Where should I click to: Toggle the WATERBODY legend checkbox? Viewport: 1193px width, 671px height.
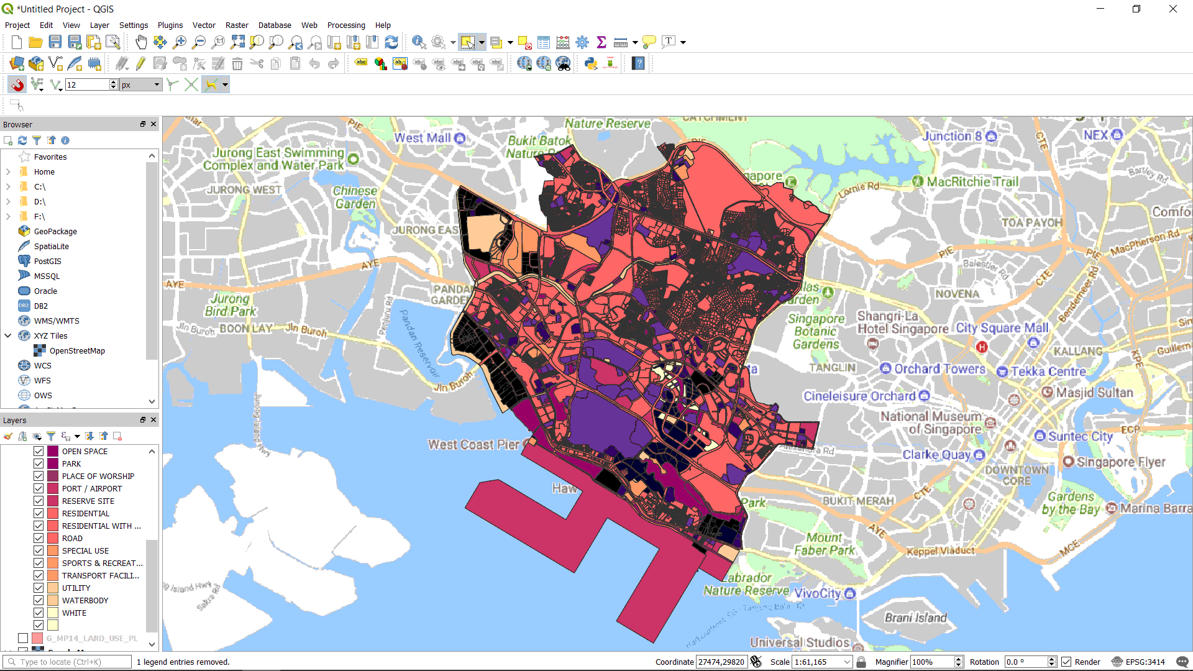pyautogui.click(x=39, y=600)
